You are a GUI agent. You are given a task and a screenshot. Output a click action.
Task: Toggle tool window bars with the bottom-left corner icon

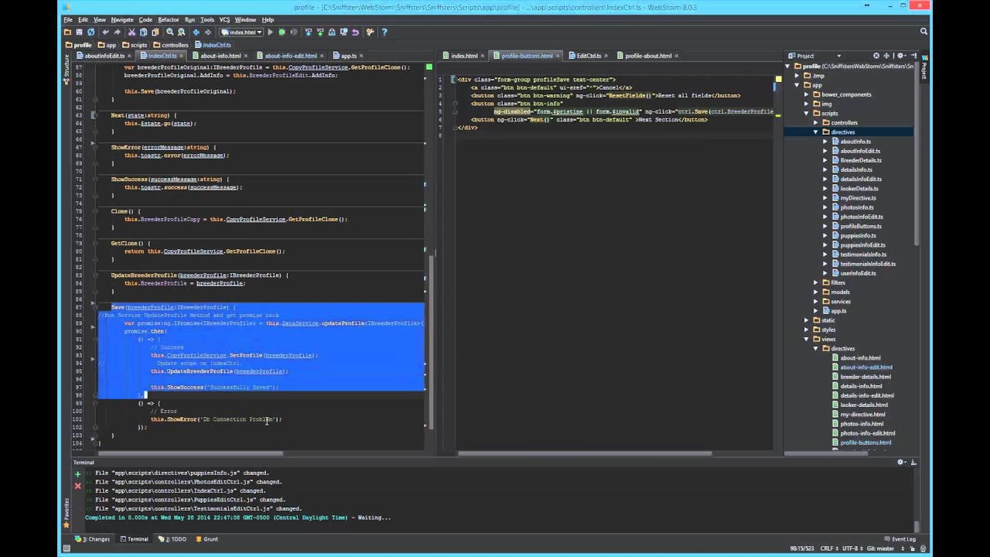(67, 548)
